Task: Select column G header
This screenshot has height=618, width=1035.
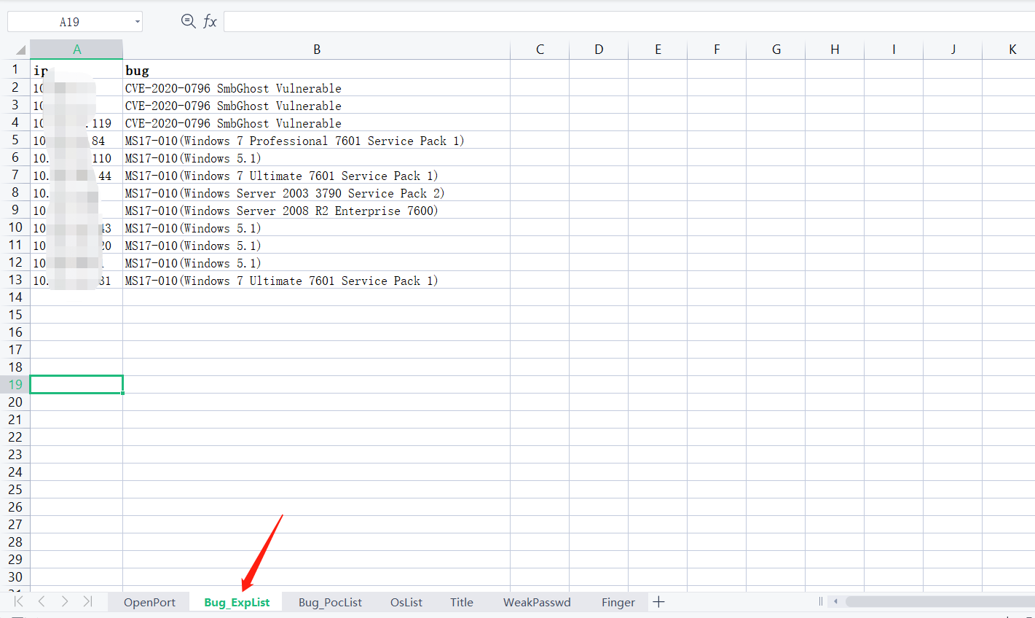Action: [776, 50]
